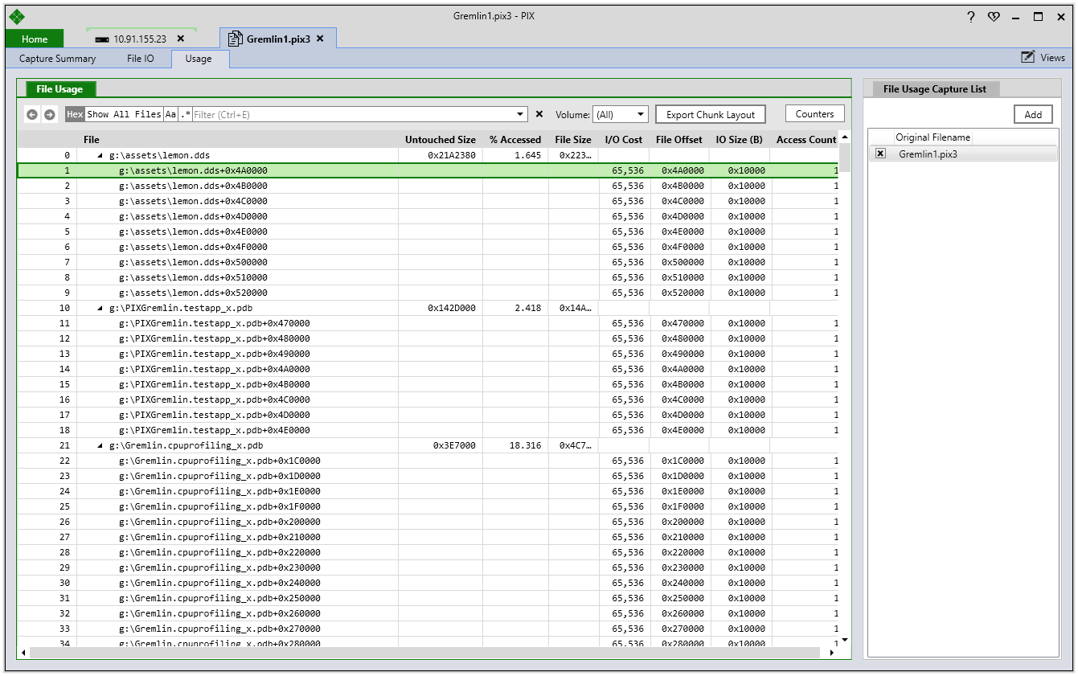Toggle the regex .* filter option
Image resolution: width=1078 pixels, height=676 pixels.
[x=186, y=115]
